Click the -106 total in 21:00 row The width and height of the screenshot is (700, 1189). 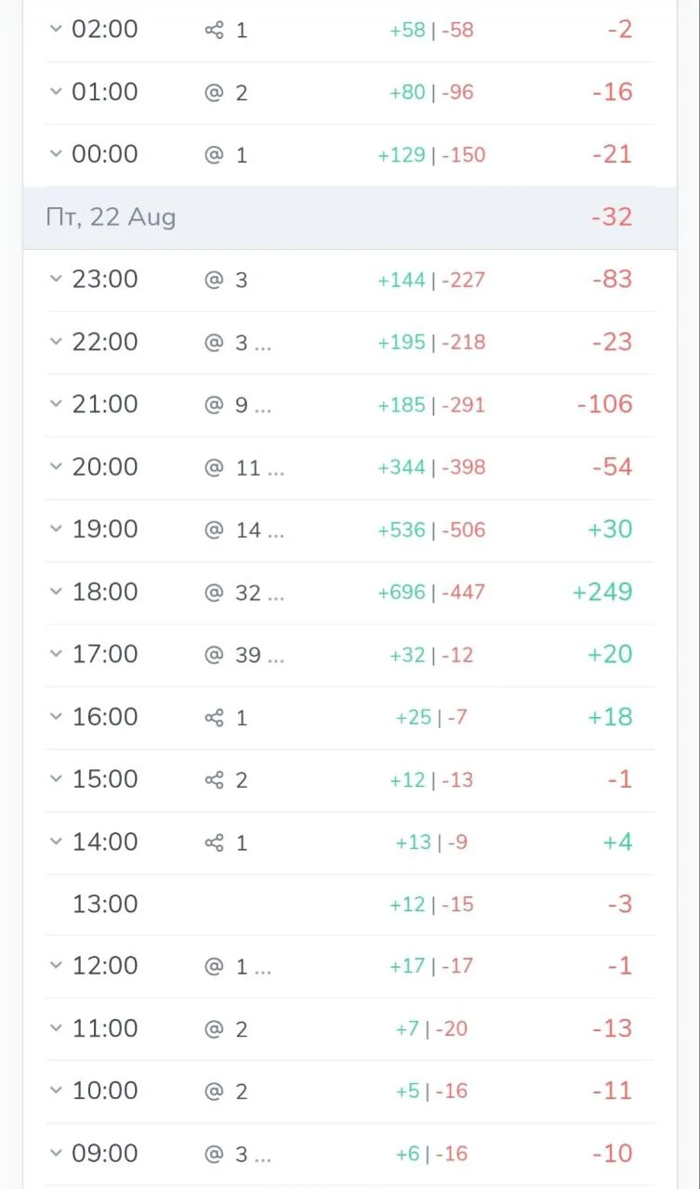click(x=604, y=404)
